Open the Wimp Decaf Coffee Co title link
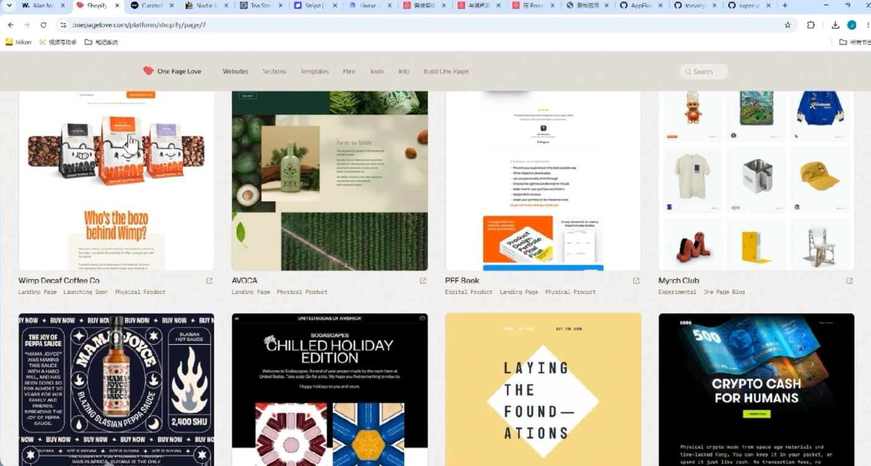This screenshot has height=466, width=871. tap(59, 281)
